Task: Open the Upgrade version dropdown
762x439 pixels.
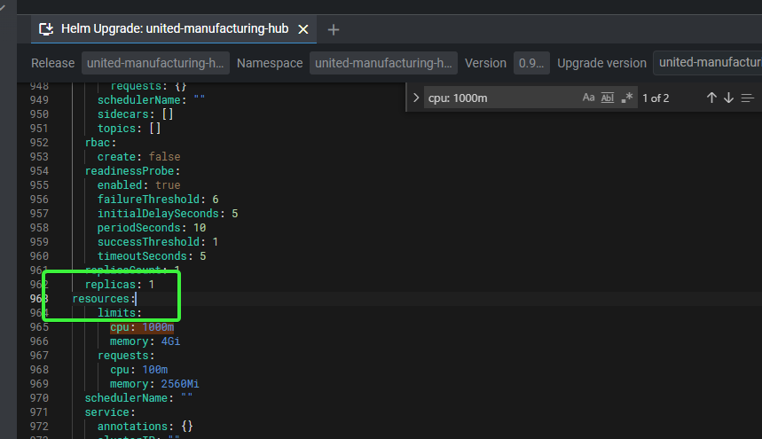Action: [708, 63]
